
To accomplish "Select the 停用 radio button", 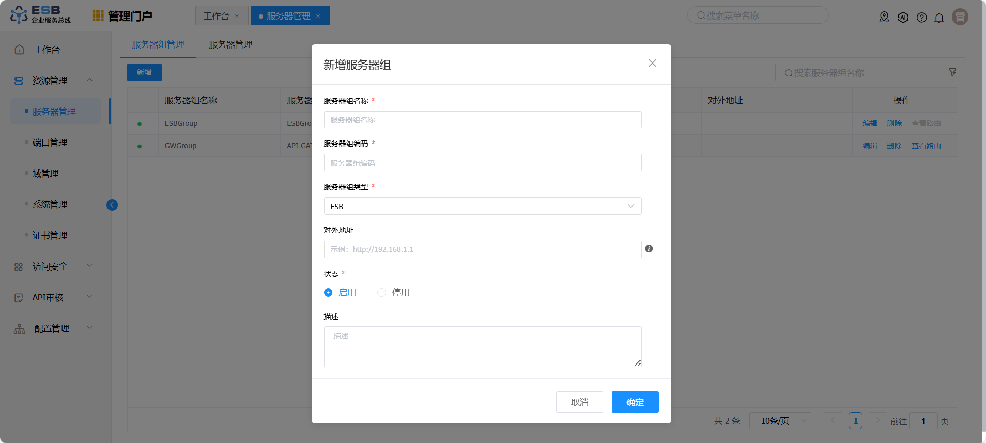I will point(381,293).
